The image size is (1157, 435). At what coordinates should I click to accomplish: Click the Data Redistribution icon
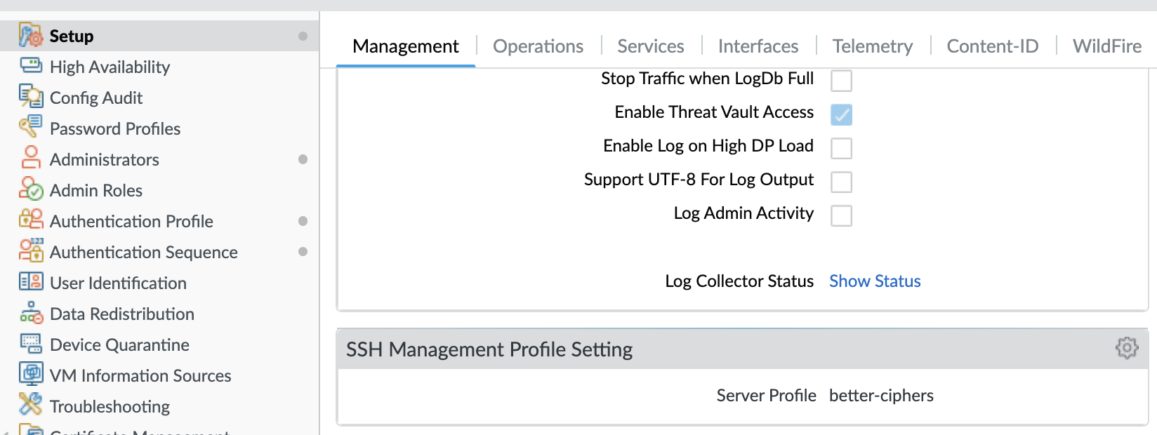coord(31,313)
